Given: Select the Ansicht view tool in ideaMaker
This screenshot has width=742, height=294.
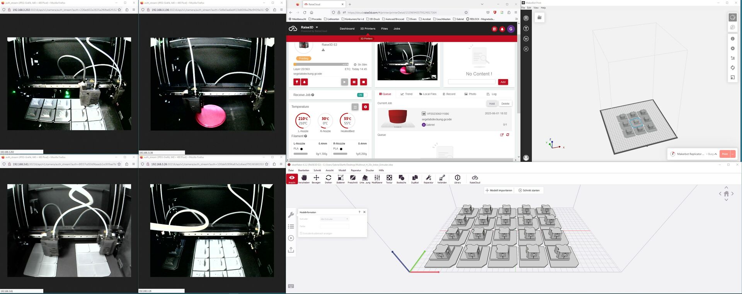Looking at the screenshot, I should 292,179.
